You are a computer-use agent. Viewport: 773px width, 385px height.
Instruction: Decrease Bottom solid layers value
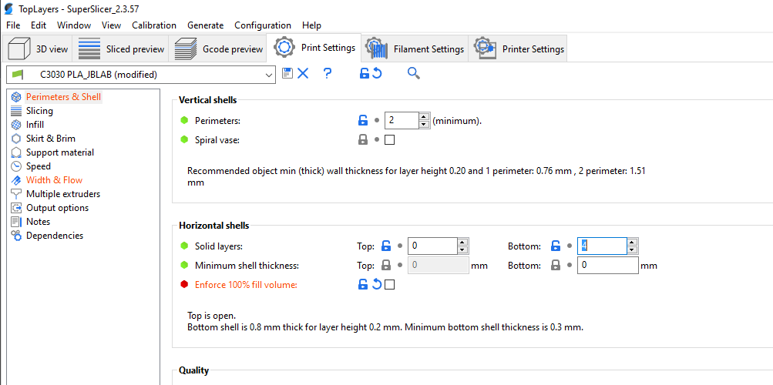(x=632, y=249)
